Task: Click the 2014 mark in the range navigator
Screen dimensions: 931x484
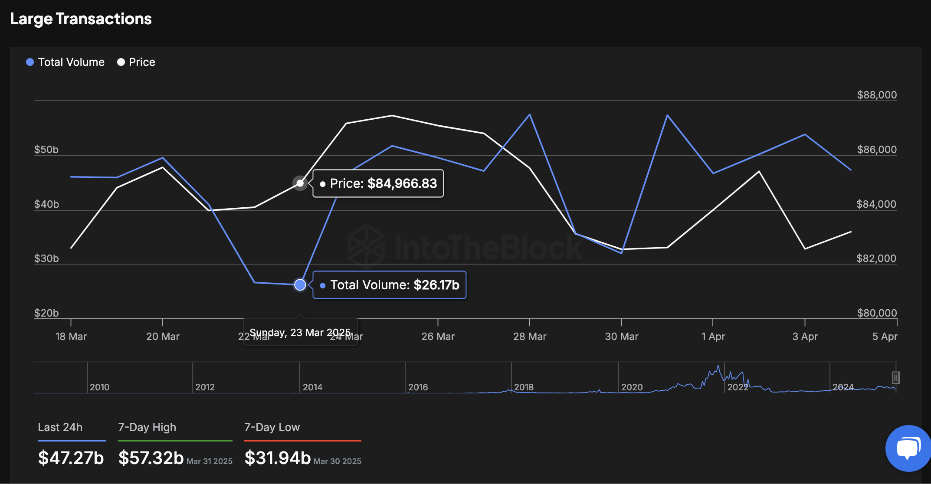Action: click(312, 387)
